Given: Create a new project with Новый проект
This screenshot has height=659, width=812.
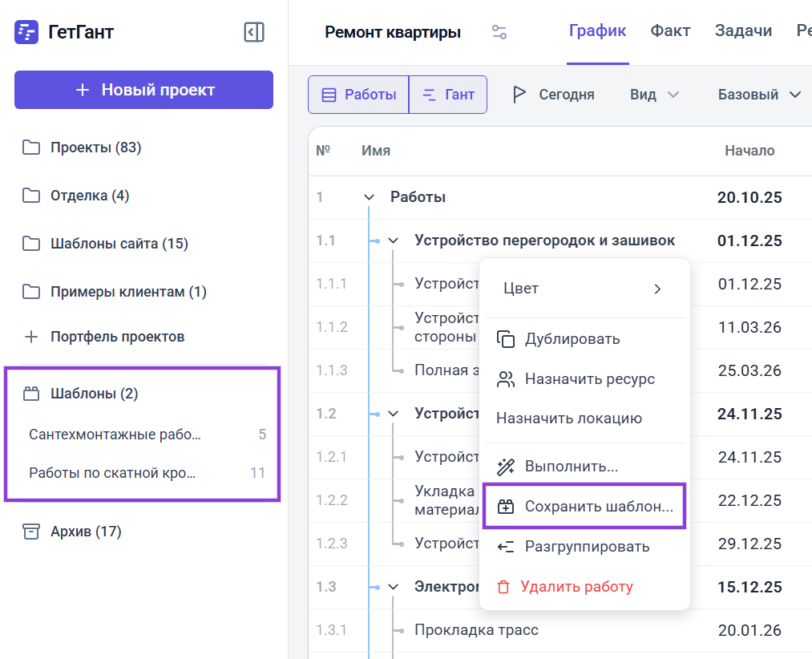Looking at the screenshot, I should point(143,90).
